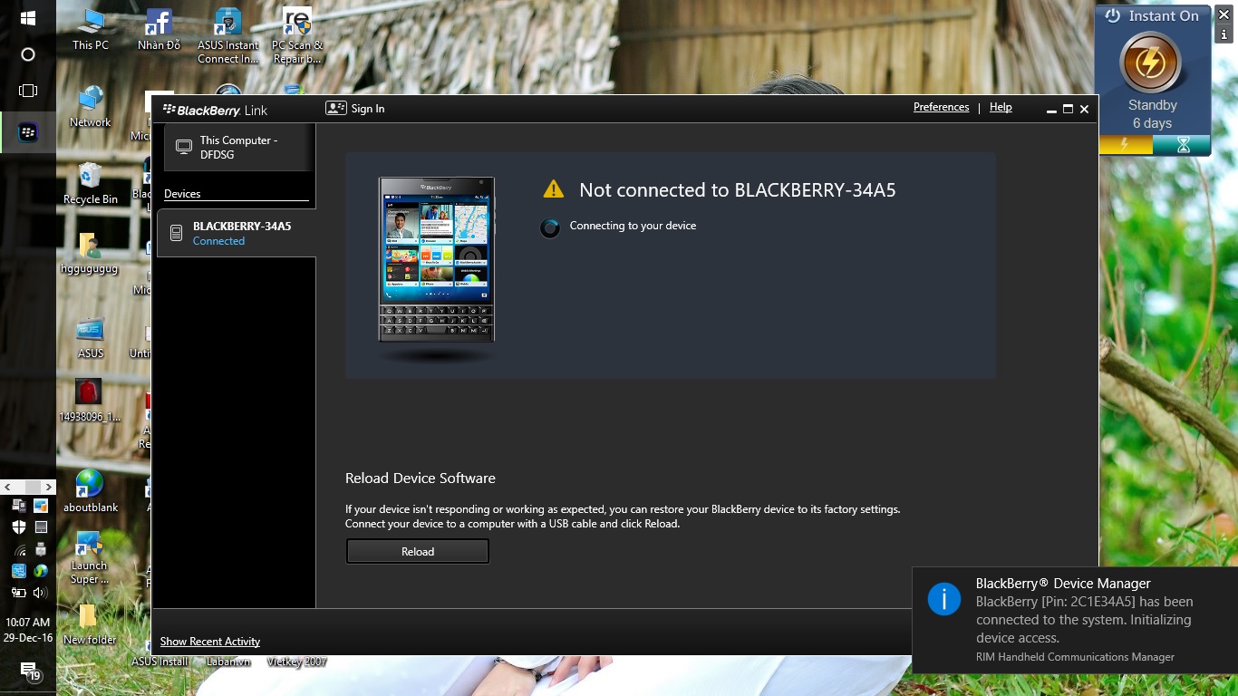Open PC Scan & Repair shortcut
The image size is (1238, 696).
297,36
